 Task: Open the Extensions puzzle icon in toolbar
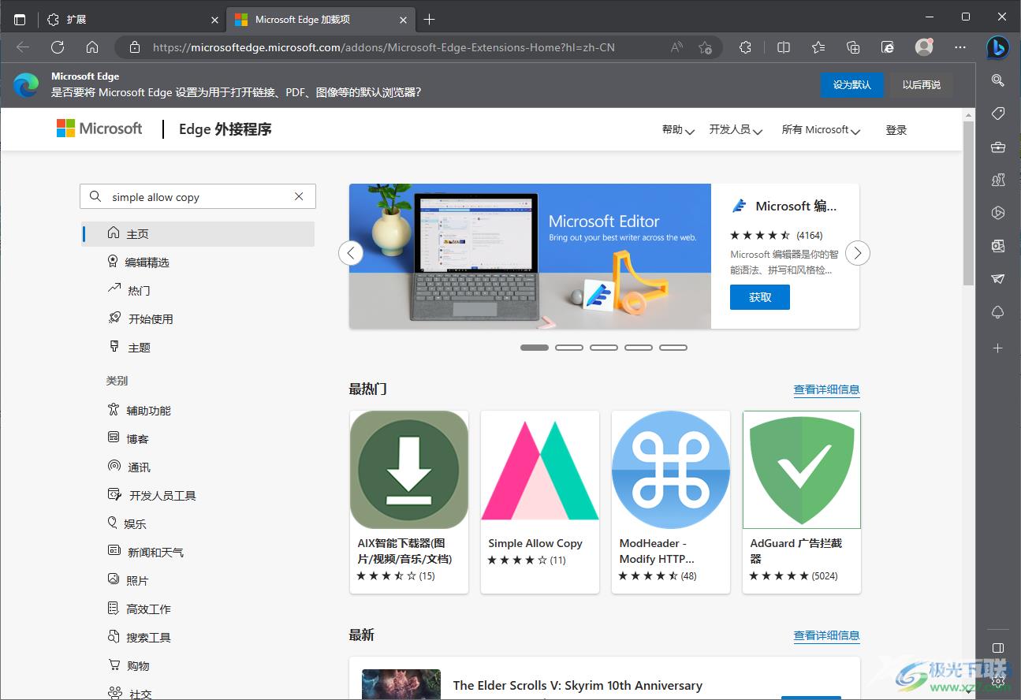click(x=746, y=47)
